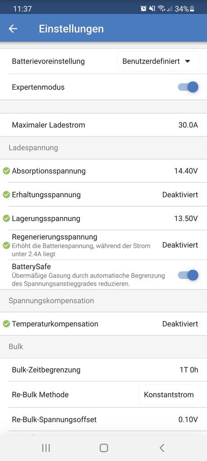Image resolution: width=207 pixels, height=461 pixels.
Task: Tap the green check next to Absorptionsspannung
Action: [6, 171]
